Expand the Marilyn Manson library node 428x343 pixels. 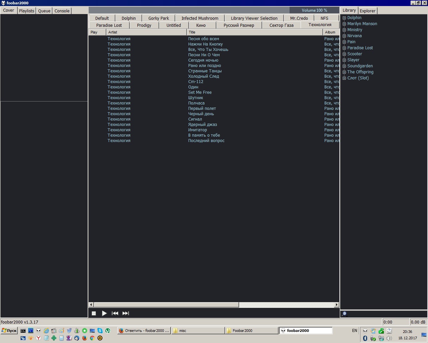tap(344, 24)
